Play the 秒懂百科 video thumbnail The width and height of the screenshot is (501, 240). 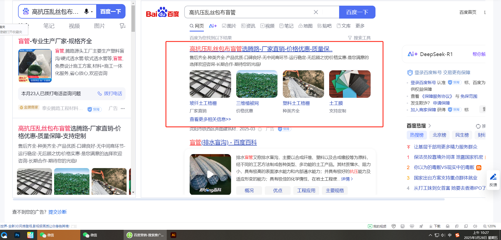coord(210,174)
